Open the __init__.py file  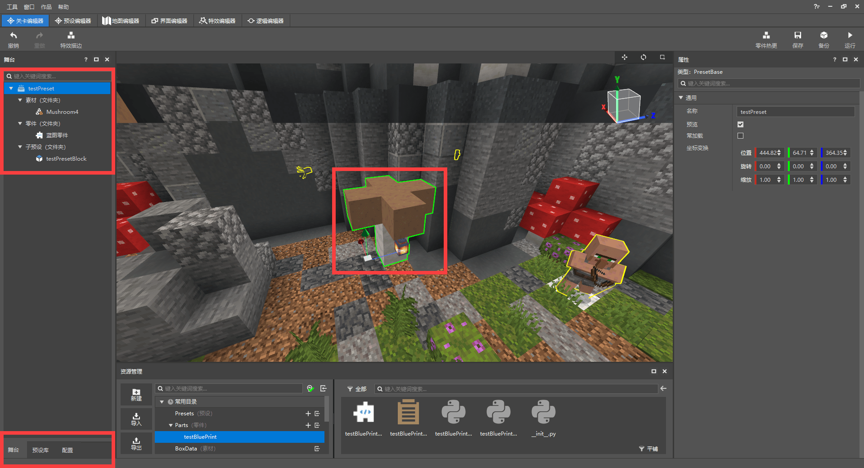tap(544, 418)
